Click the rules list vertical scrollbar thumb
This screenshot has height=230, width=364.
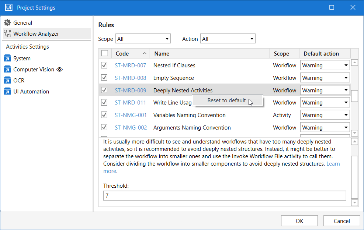(x=354, y=96)
